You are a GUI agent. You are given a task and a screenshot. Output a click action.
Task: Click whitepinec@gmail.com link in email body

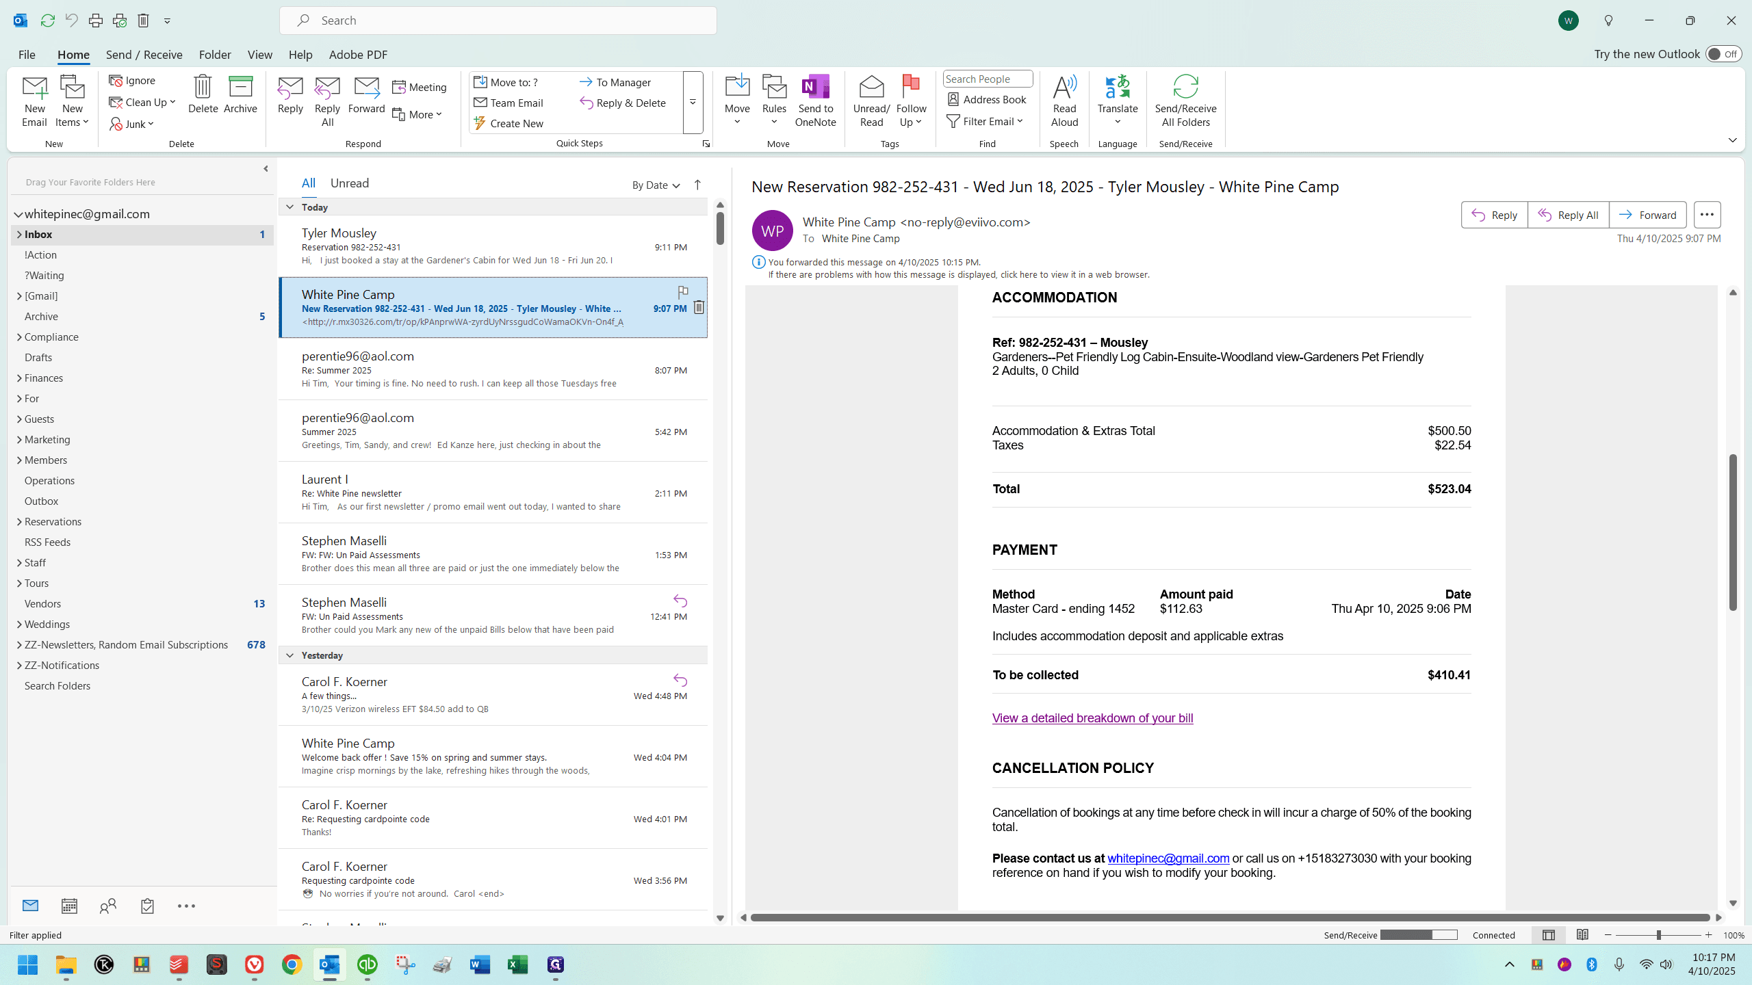click(1168, 858)
